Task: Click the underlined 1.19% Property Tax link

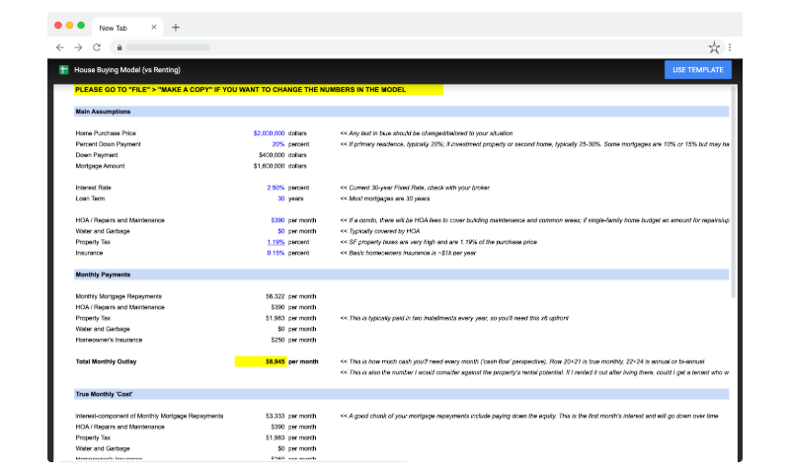Action: [276, 242]
